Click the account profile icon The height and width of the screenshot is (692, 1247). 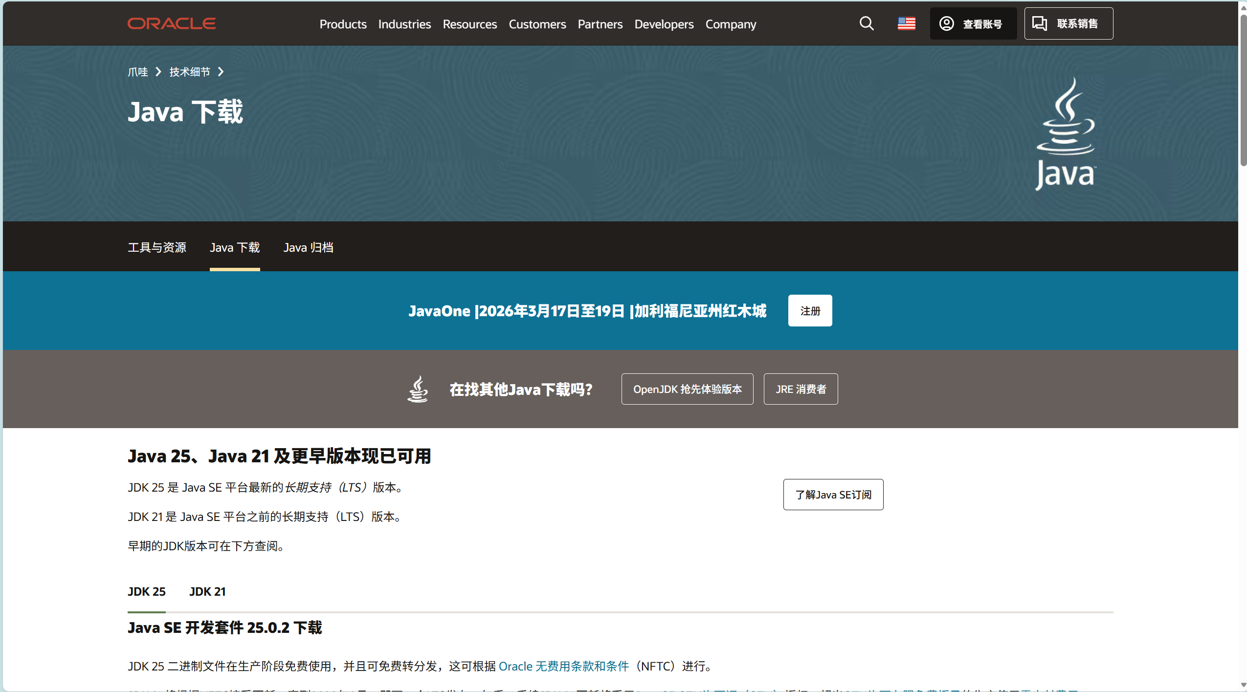tap(947, 23)
